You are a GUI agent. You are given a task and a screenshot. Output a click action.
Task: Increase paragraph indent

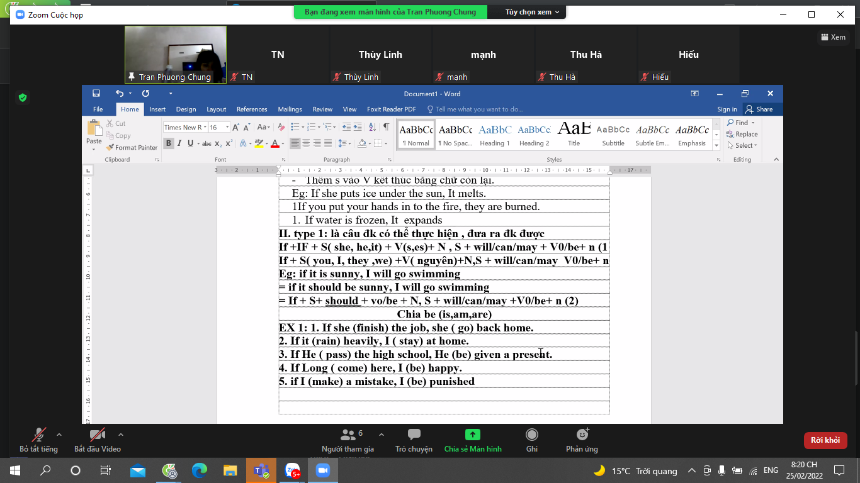pyautogui.click(x=358, y=127)
